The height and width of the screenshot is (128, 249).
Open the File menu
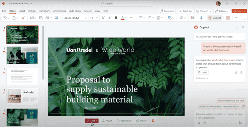(x=4, y=11)
